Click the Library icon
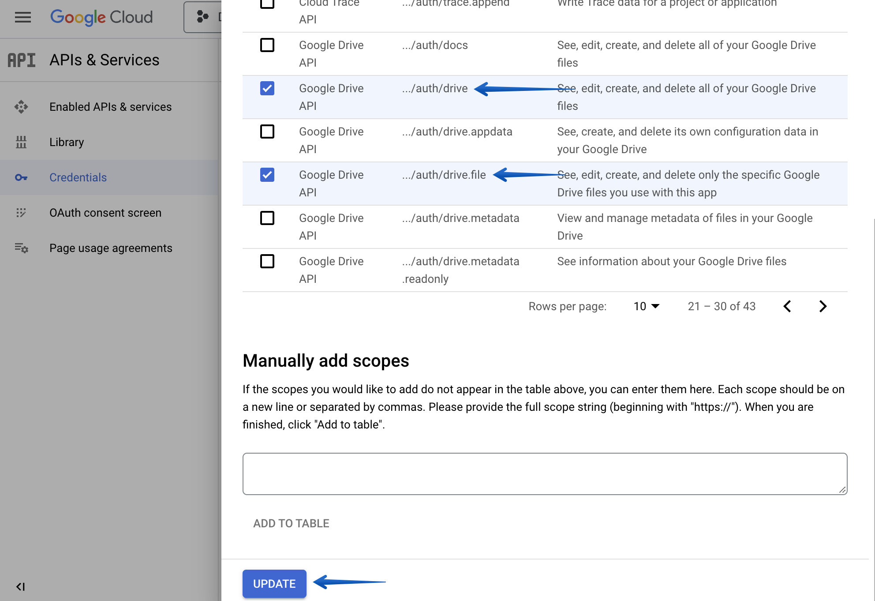 [x=21, y=142]
